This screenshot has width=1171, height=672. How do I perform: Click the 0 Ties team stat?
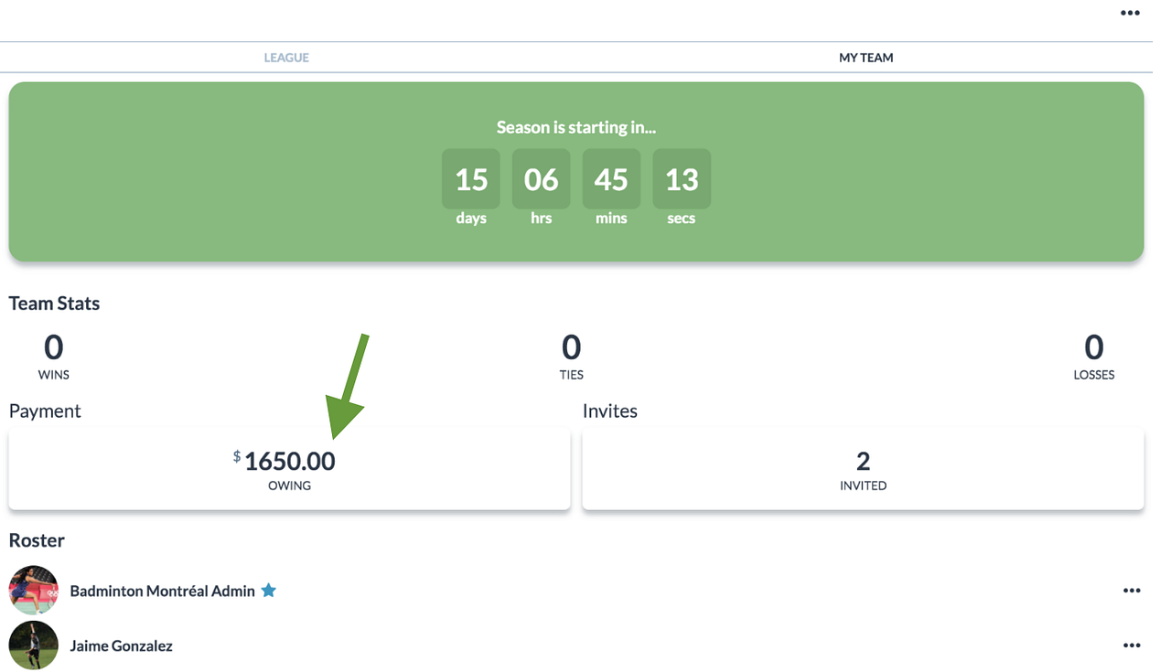pos(572,357)
